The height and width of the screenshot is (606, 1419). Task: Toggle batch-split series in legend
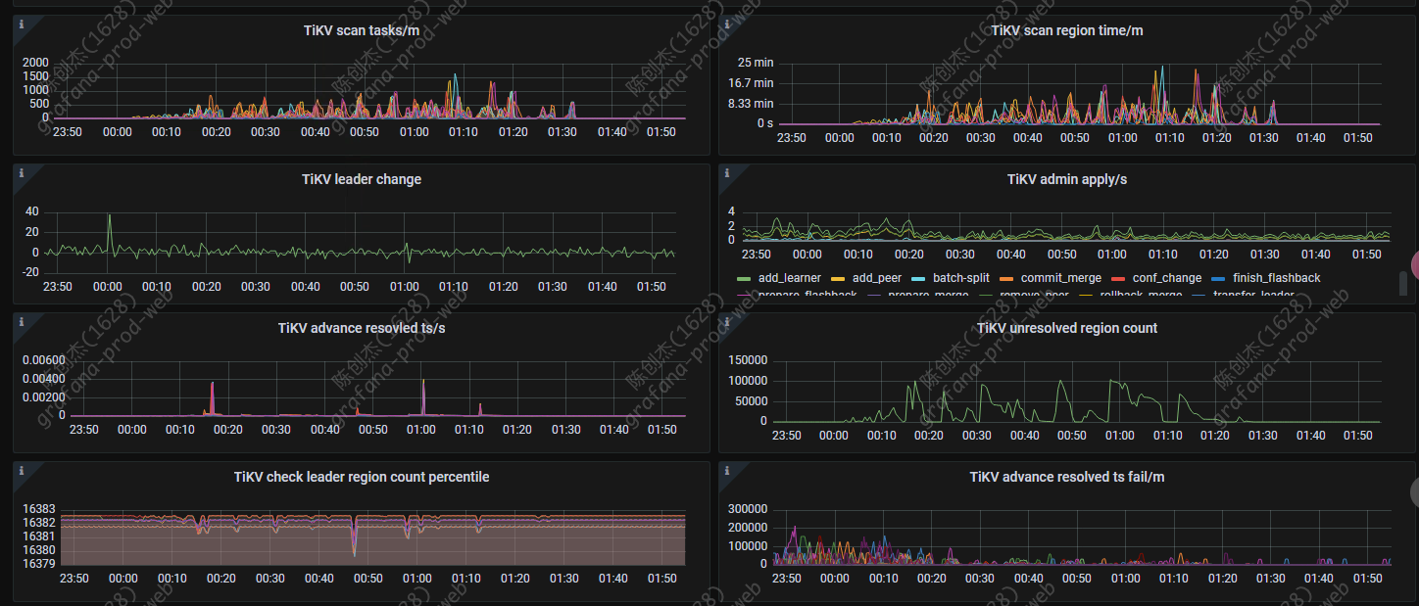pyautogui.click(x=961, y=278)
